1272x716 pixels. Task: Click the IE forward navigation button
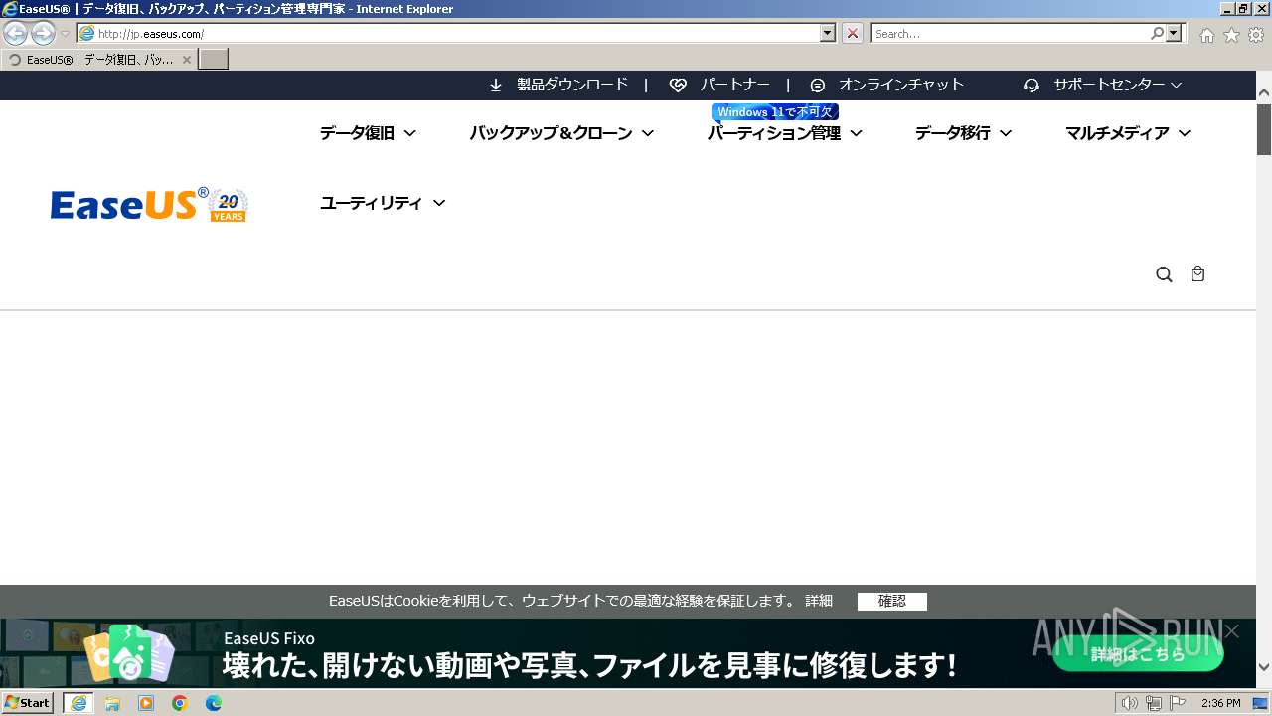click(43, 34)
